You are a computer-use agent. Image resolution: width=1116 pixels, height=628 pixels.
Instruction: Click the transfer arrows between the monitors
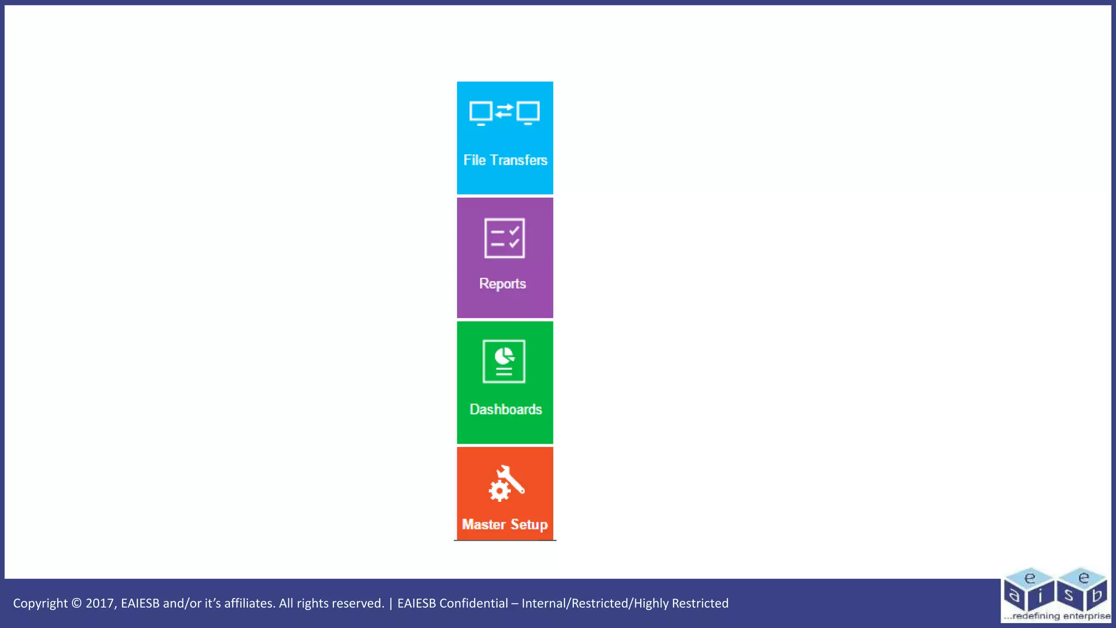pyautogui.click(x=505, y=111)
